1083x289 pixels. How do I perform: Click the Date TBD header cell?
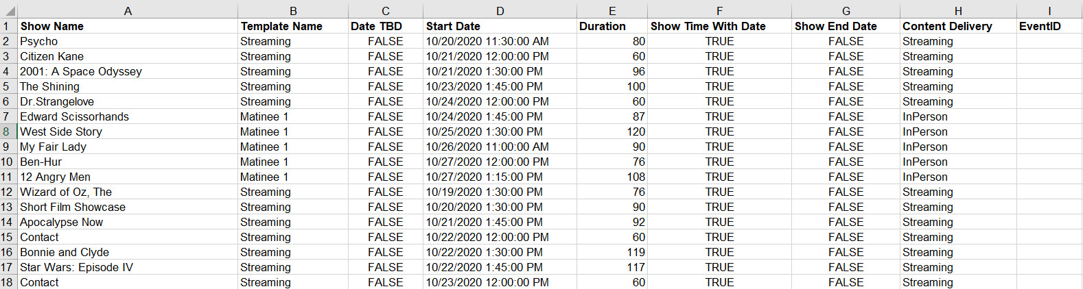pos(386,26)
